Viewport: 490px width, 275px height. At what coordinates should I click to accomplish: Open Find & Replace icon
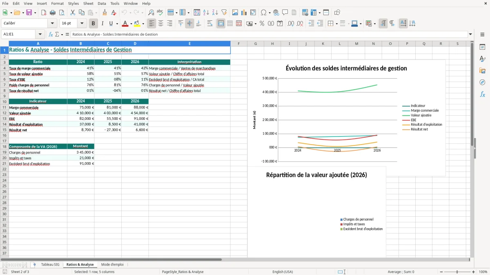click(151, 13)
